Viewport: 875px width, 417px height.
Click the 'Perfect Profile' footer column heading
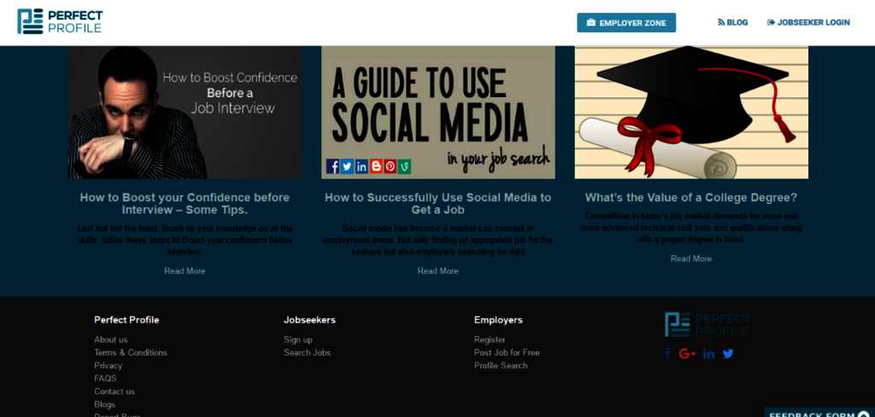(126, 320)
